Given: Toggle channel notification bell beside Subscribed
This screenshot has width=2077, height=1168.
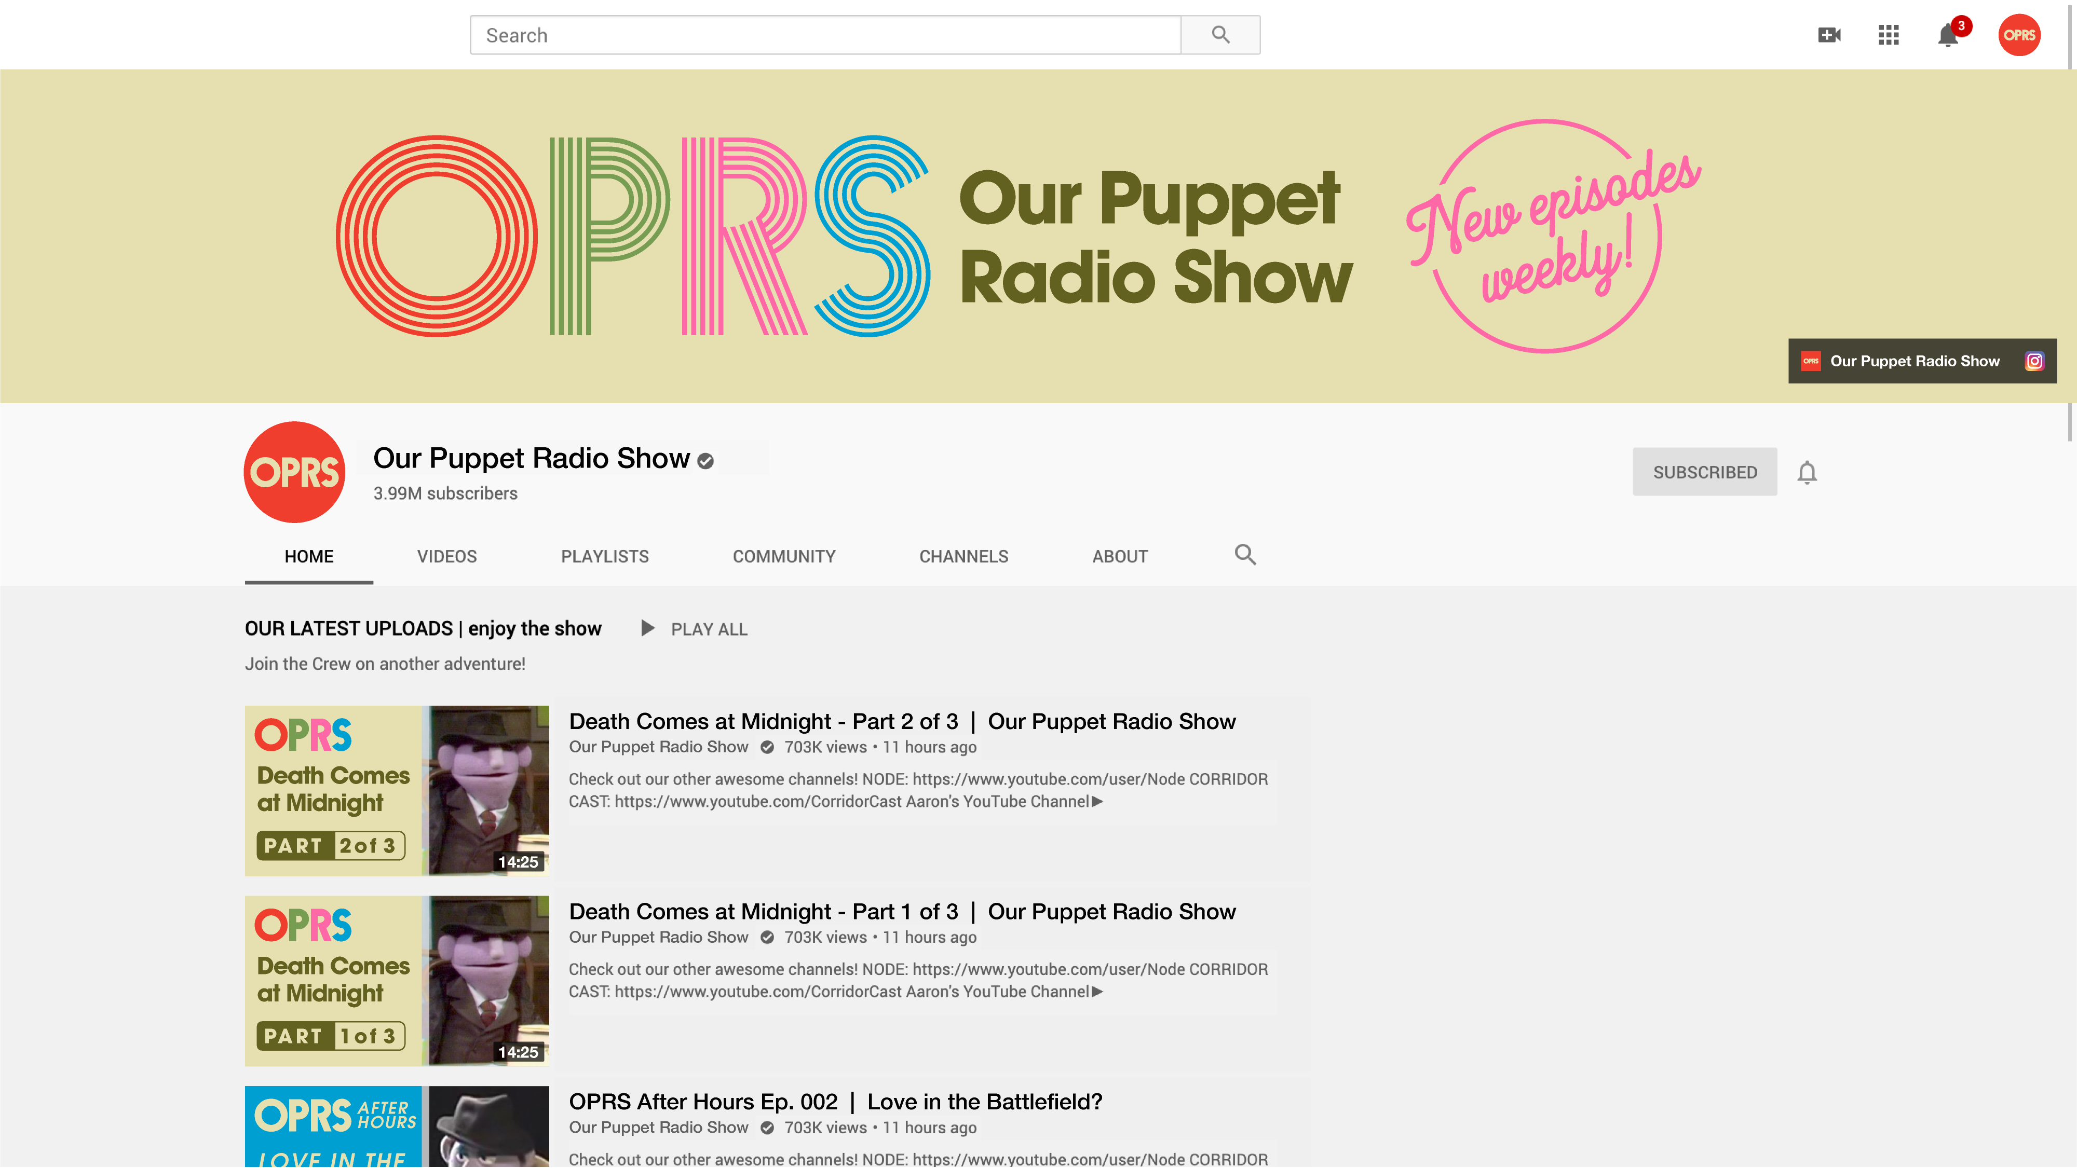Looking at the screenshot, I should pyautogui.click(x=1807, y=472).
